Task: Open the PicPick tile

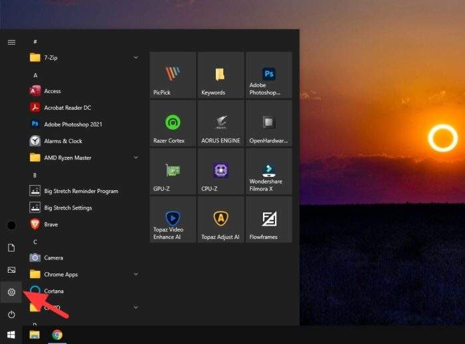Action: (x=173, y=75)
